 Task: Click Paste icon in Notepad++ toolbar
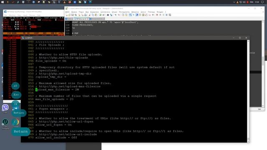pos(96,15)
